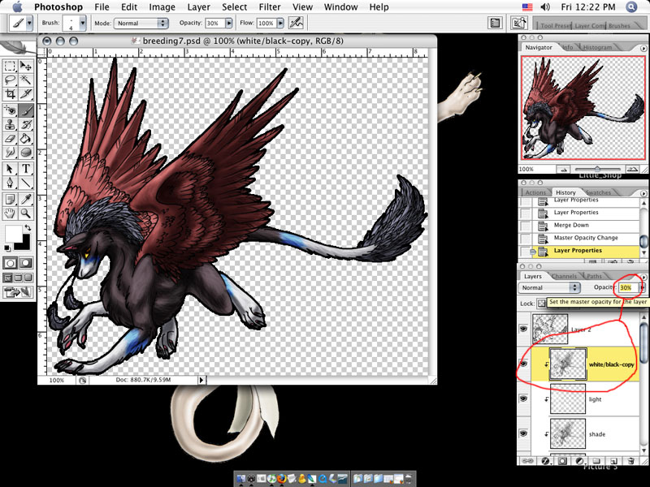650x487 pixels.
Task: Click Add a layer style button
Action: (545, 460)
